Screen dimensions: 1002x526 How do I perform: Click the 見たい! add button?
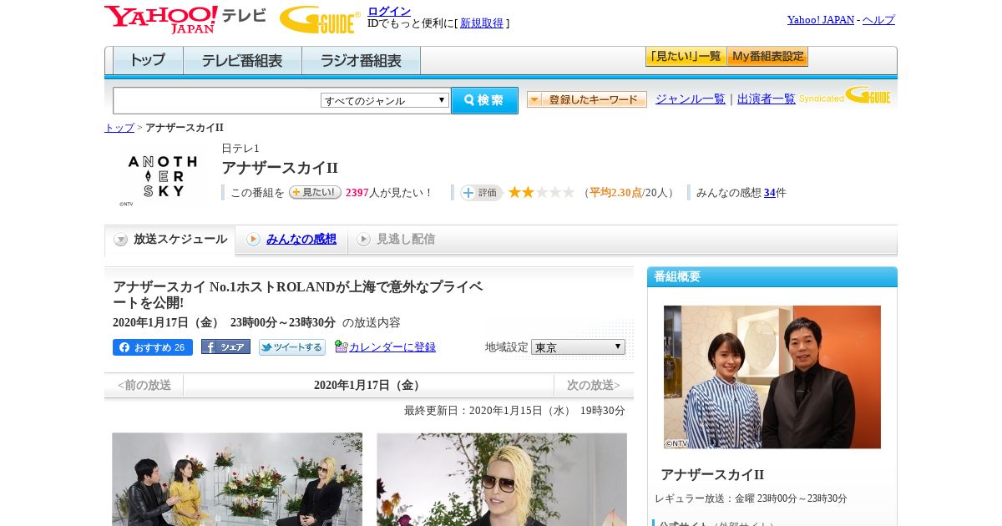coord(315,192)
